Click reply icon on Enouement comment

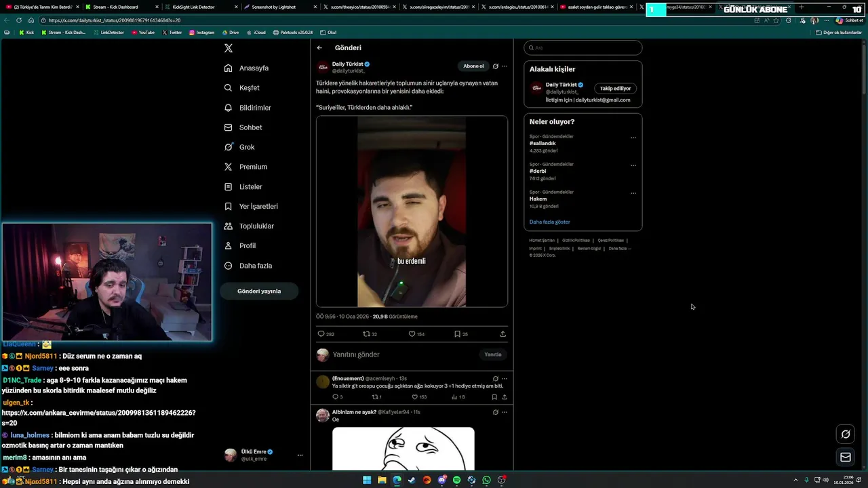click(335, 397)
